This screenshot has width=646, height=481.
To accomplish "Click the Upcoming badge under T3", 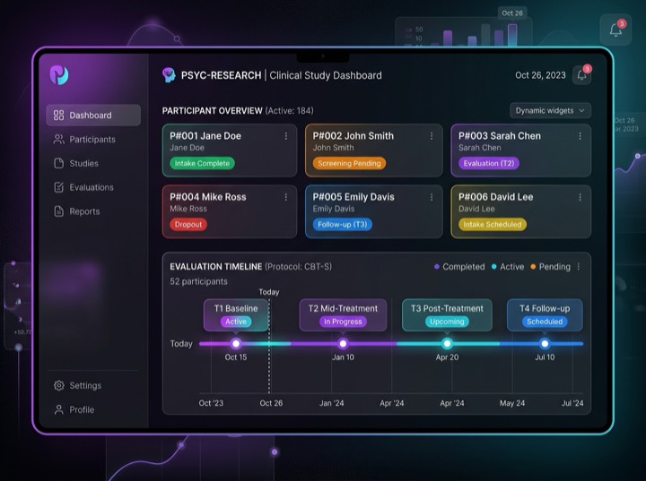I will [x=447, y=322].
